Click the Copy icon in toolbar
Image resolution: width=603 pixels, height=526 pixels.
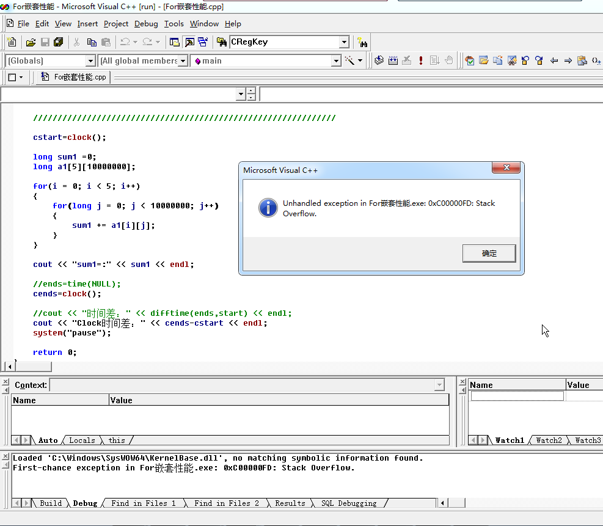click(92, 42)
